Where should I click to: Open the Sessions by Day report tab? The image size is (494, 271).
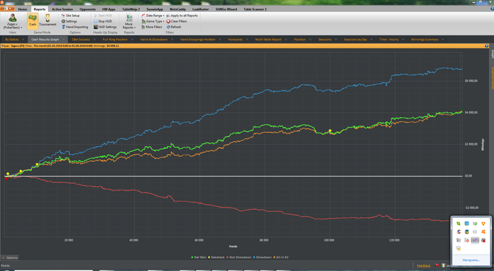click(x=356, y=40)
